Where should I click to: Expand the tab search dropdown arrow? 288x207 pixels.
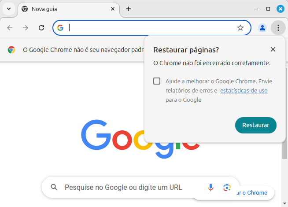[x=8, y=9]
